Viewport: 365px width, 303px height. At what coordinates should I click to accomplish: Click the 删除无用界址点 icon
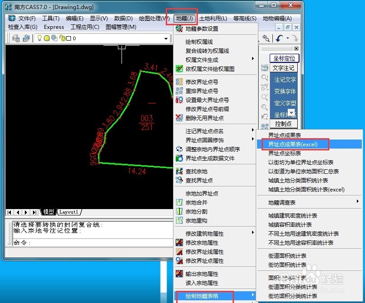179,118
